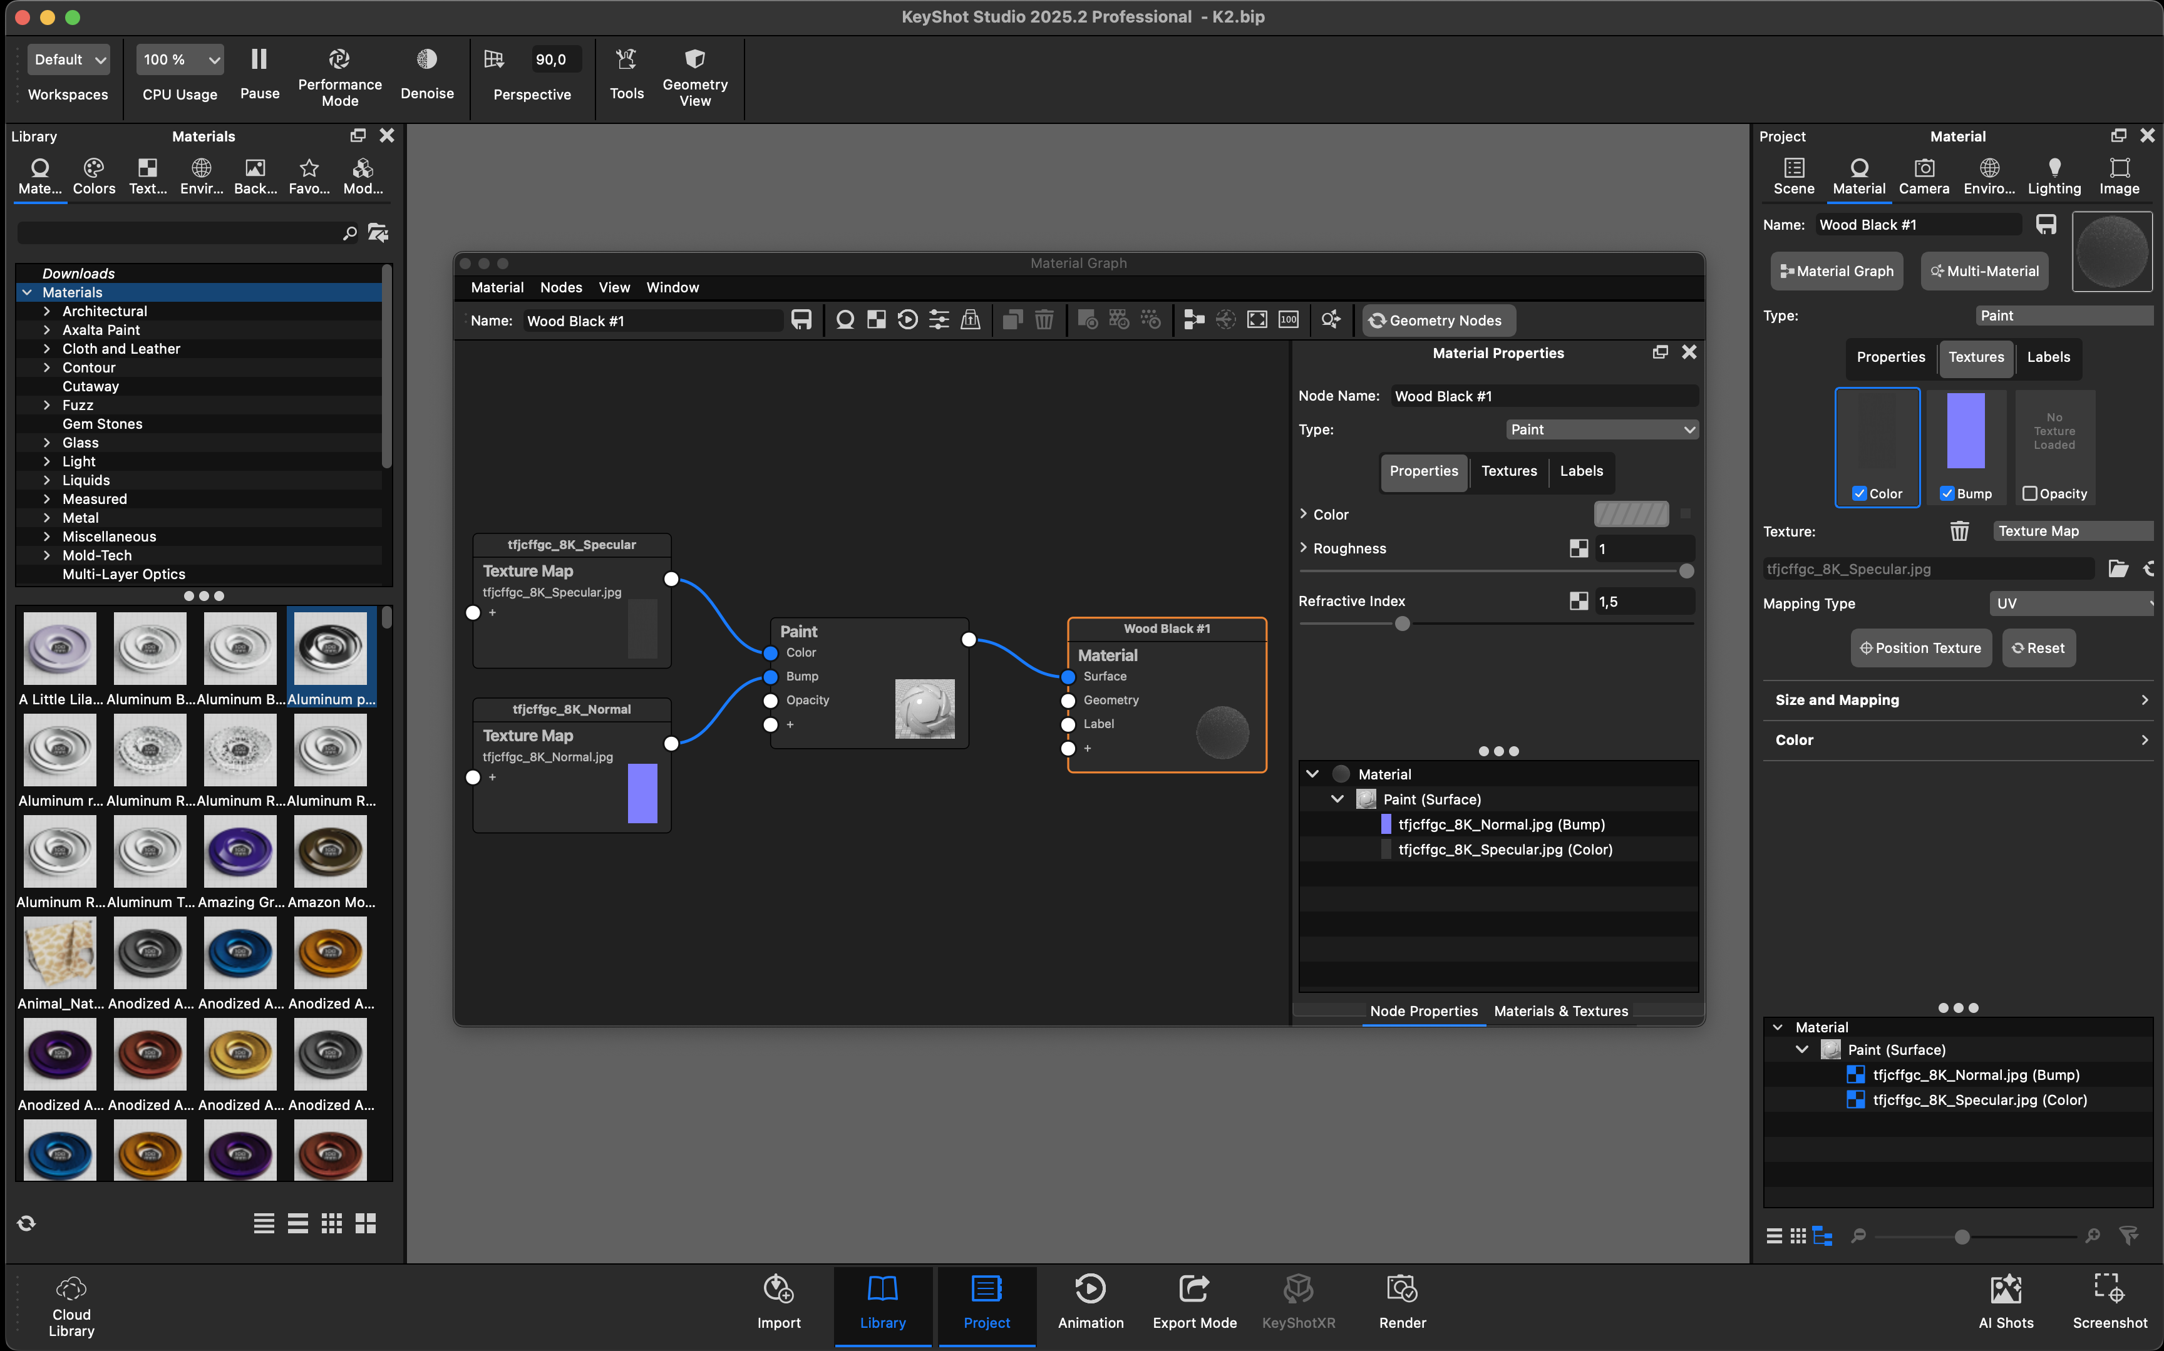Screen dimensions: 2164x1351
Task: Uncheck the Color texture checkbox
Action: pos(1859,494)
